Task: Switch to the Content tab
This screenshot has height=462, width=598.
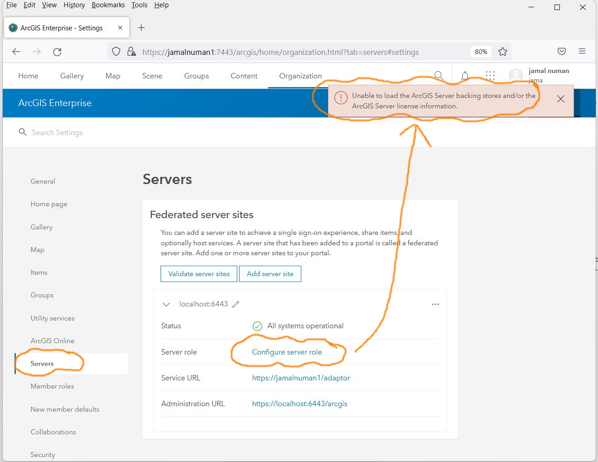Action: pyautogui.click(x=244, y=76)
